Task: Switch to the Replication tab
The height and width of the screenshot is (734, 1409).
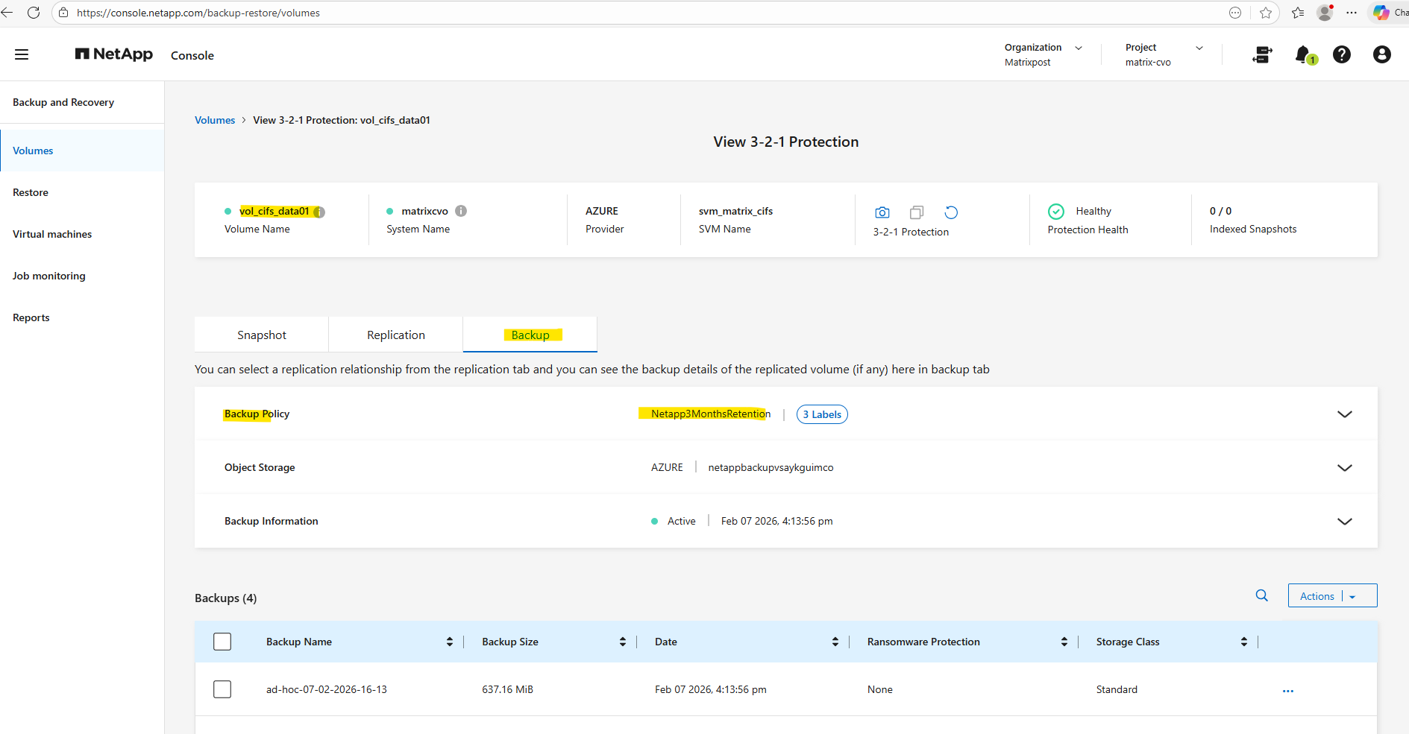Action: (396, 335)
